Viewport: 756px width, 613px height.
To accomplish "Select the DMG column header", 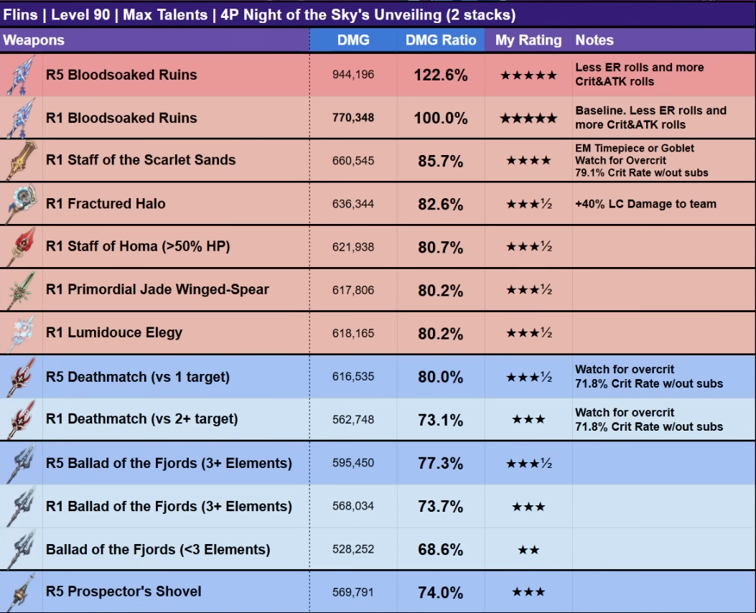I will (353, 40).
